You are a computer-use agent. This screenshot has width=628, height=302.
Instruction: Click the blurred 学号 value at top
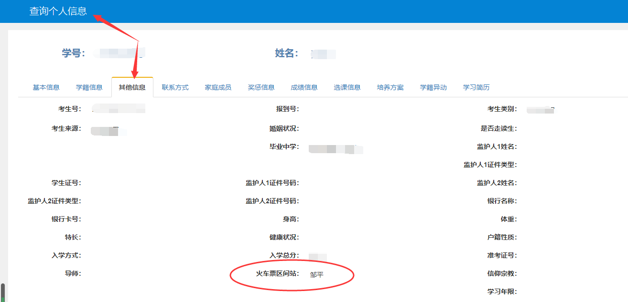pyautogui.click(x=119, y=53)
